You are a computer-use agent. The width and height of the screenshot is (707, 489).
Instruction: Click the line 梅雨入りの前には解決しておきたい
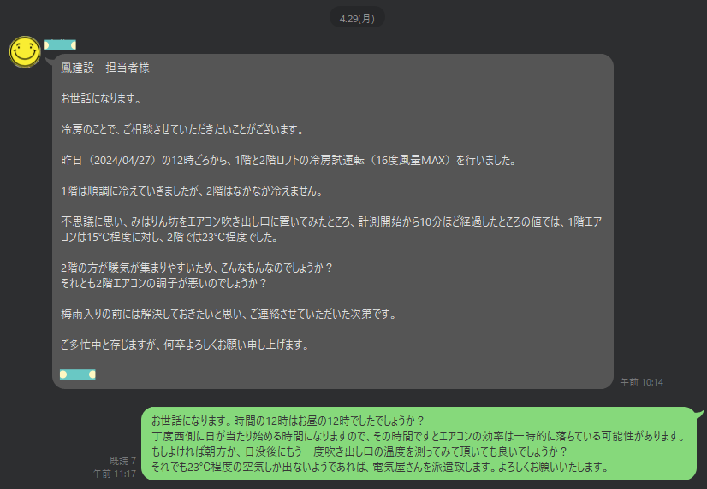coord(229,314)
